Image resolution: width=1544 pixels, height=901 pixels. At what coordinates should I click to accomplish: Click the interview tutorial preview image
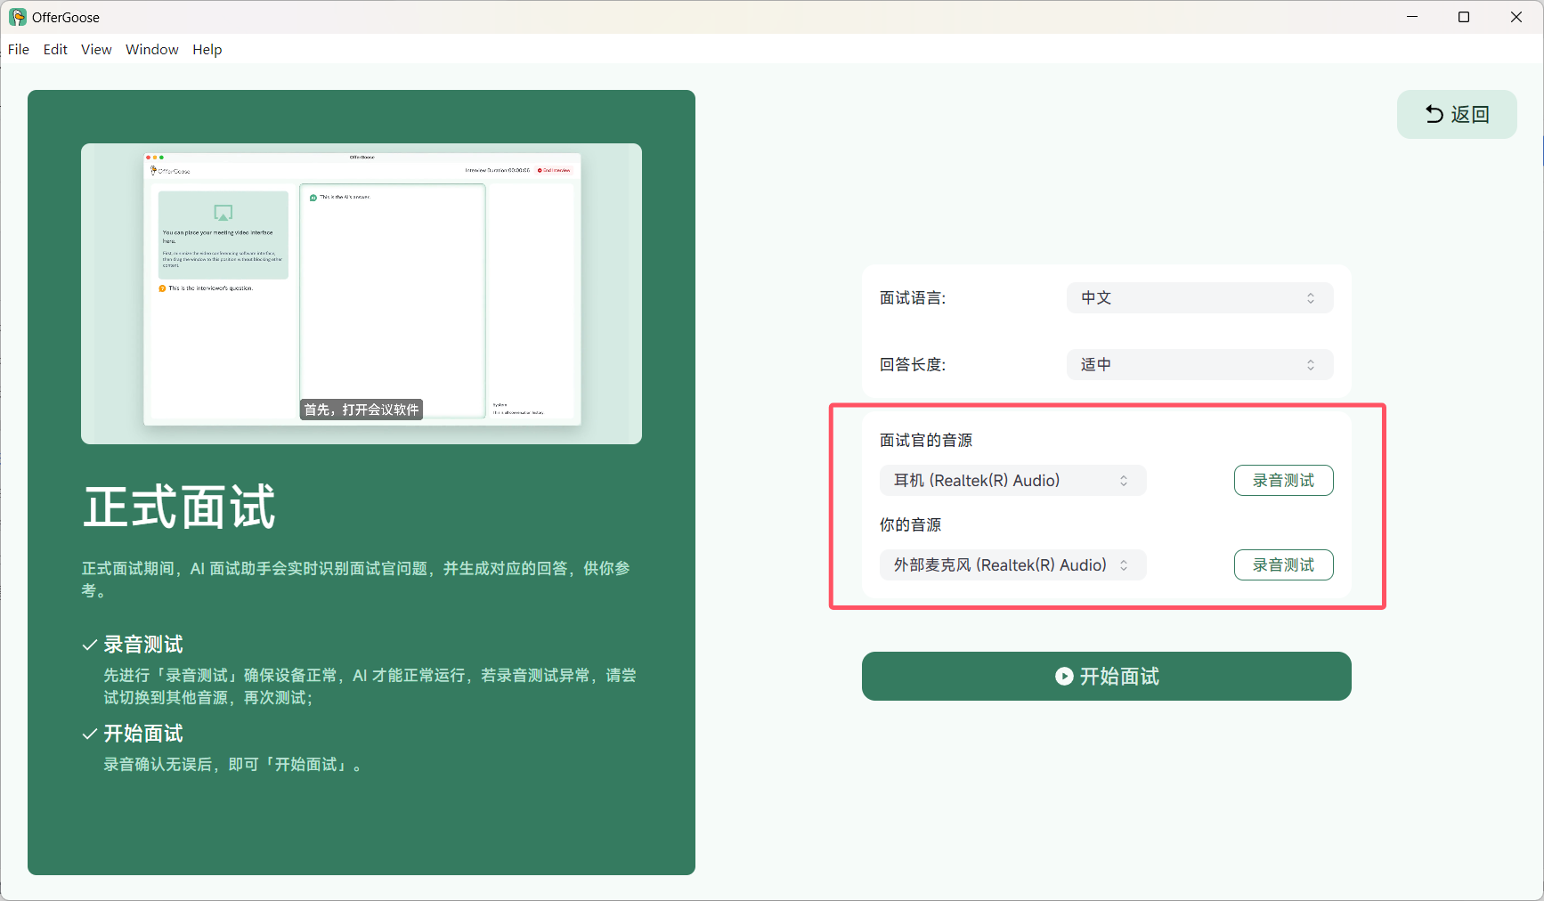(x=362, y=294)
